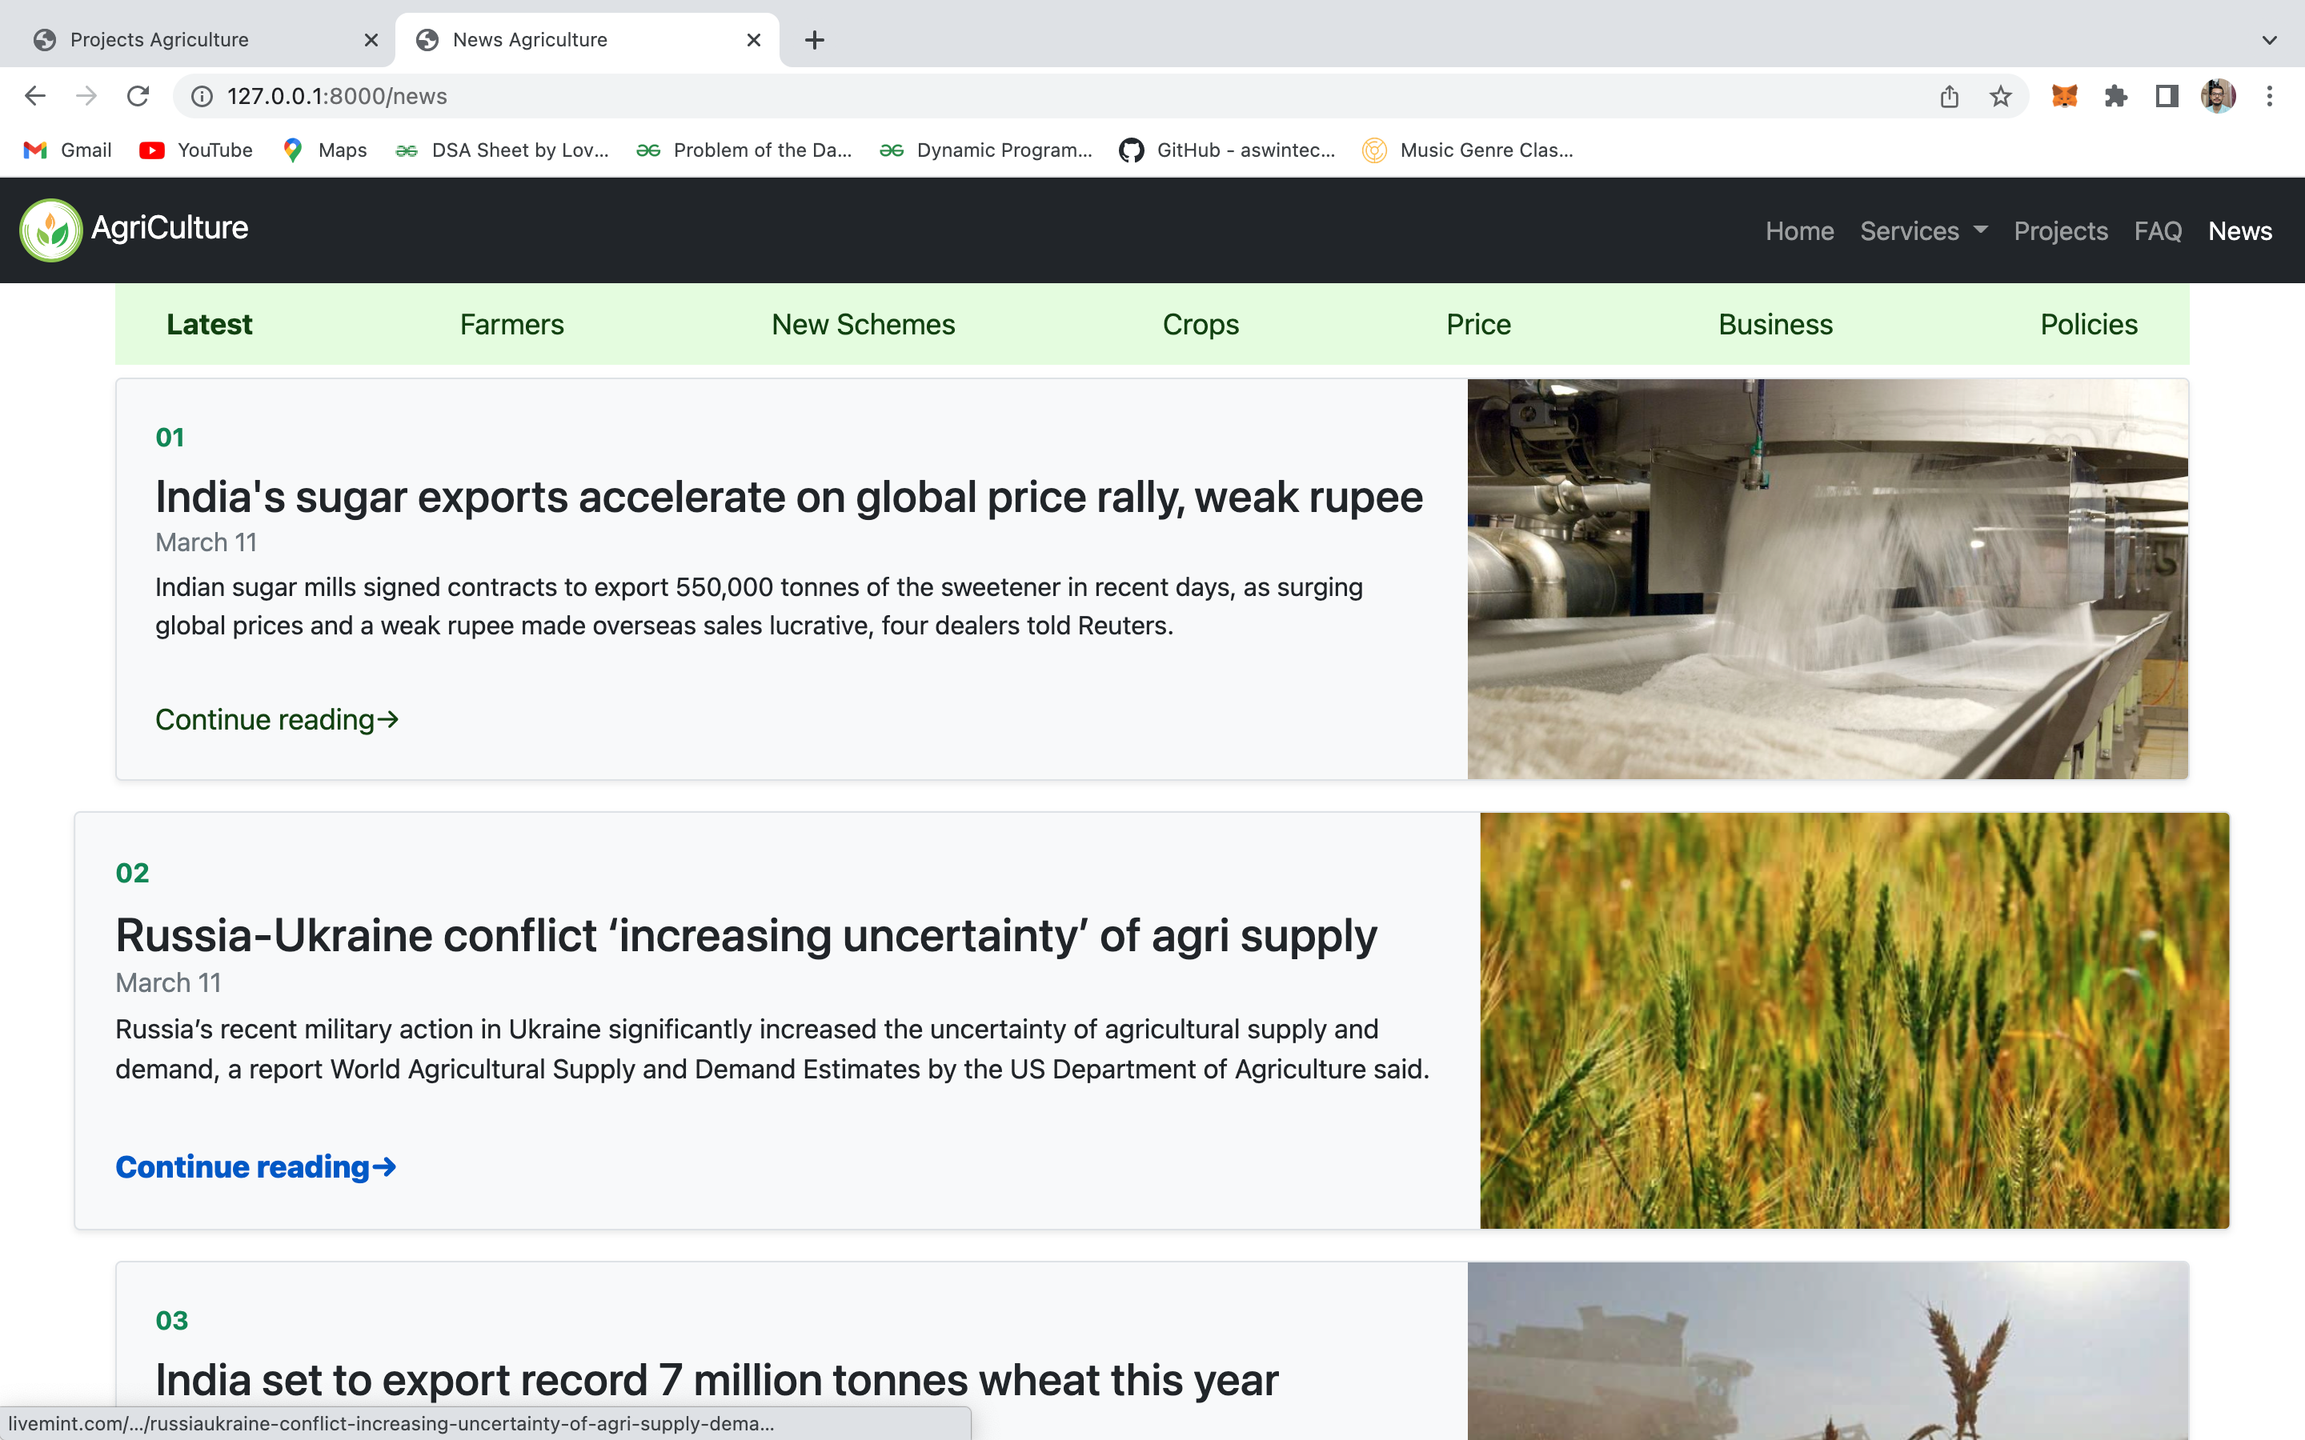This screenshot has width=2305, height=1440.
Task: Open the MetaMask fox extension
Action: 2064,96
